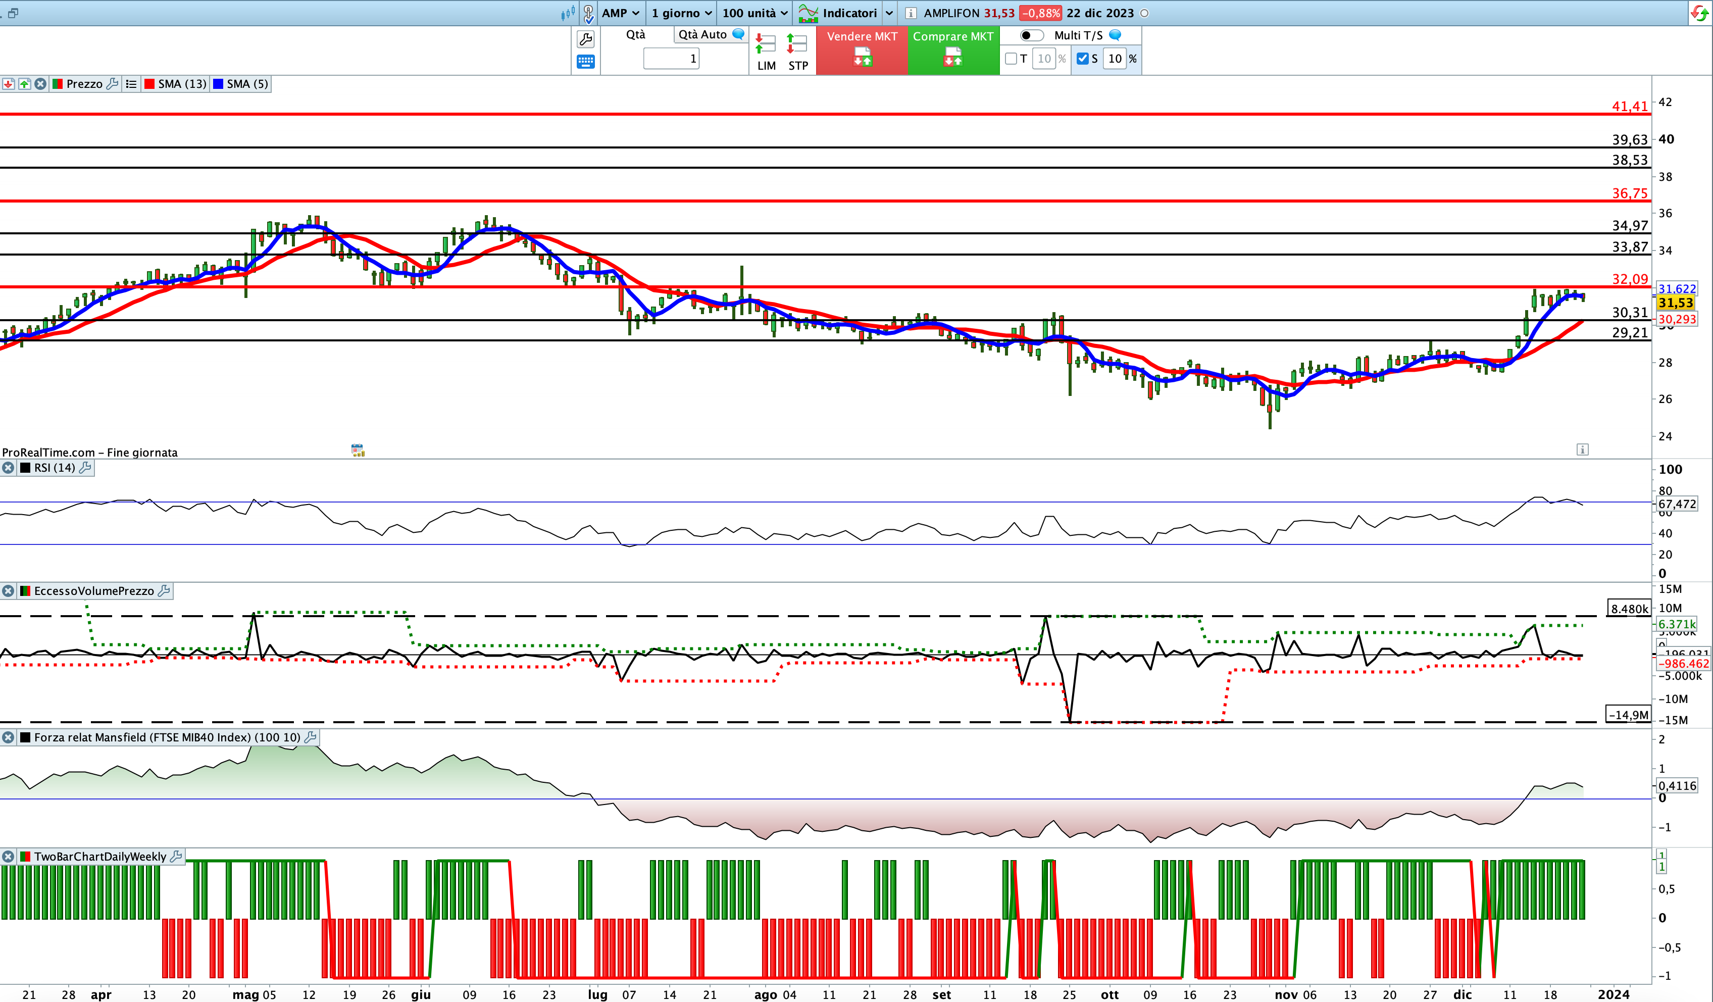The width and height of the screenshot is (1713, 1002).
Task: Click the -14,9M level label
Action: click(x=1629, y=715)
